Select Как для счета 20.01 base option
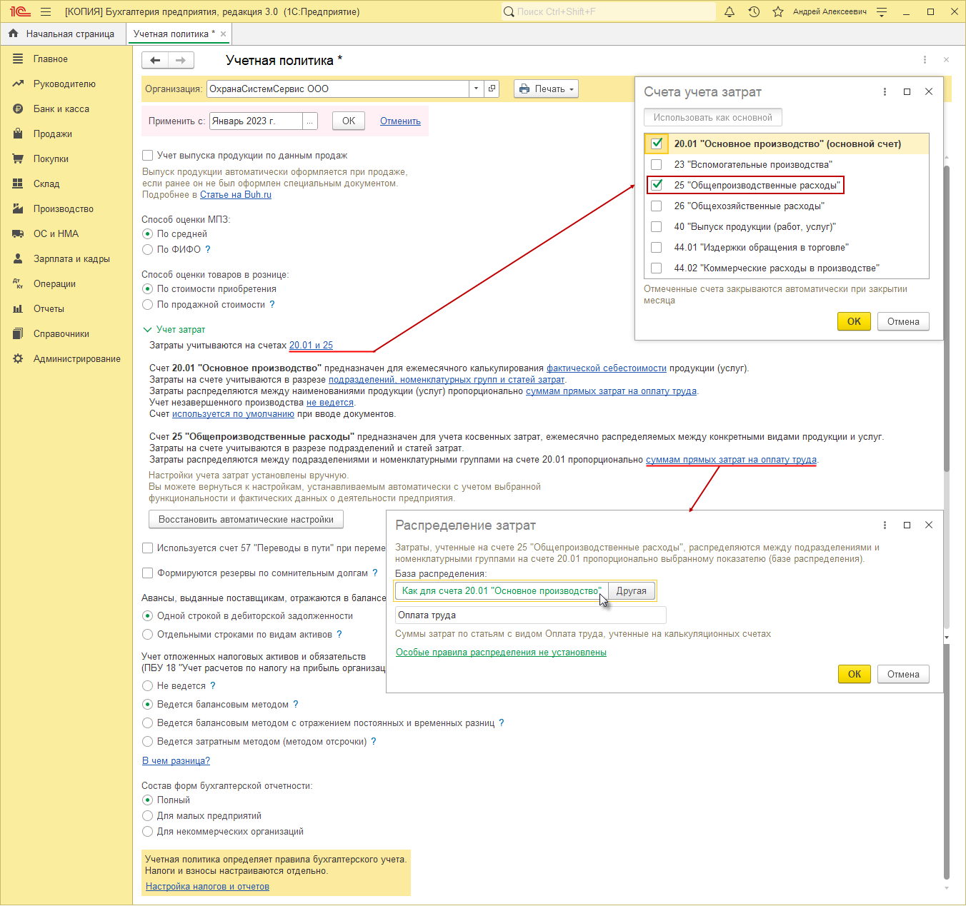 tap(502, 591)
